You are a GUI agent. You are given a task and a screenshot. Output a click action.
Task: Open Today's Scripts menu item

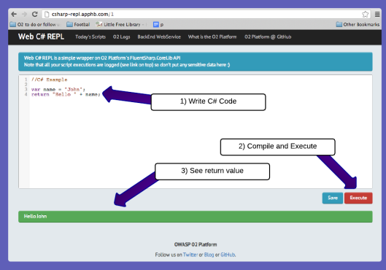tap(90, 37)
